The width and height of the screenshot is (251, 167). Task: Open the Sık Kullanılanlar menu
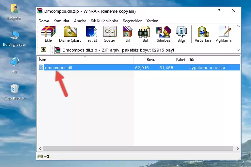[x=104, y=21]
